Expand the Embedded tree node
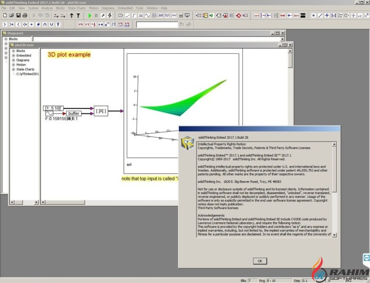370x283 pixels. coord(13,56)
